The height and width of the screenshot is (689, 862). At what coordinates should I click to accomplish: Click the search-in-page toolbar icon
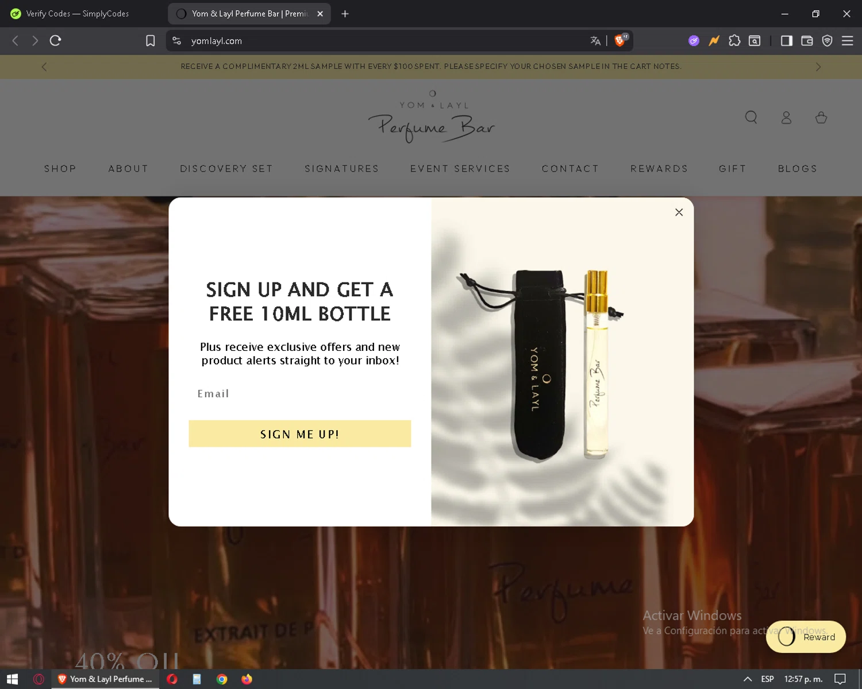pyautogui.click(x=755, y=41)
